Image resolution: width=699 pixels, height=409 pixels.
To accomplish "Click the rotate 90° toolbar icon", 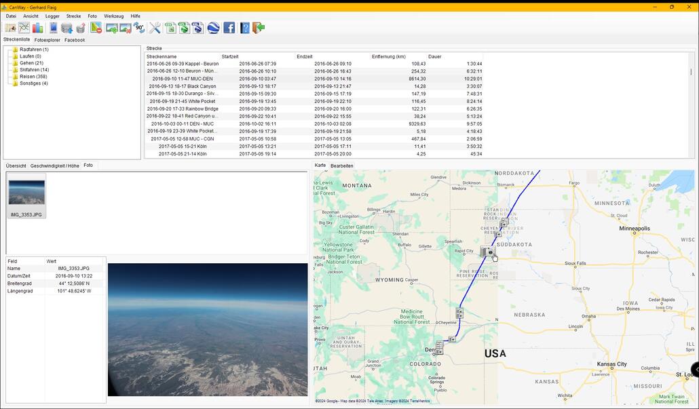I will pyautogui.click(x=139, y=28).
